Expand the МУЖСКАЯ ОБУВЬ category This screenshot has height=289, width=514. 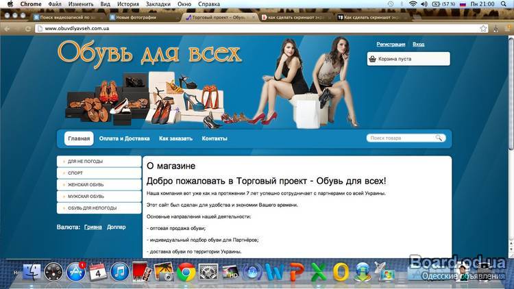pos(99,197)
